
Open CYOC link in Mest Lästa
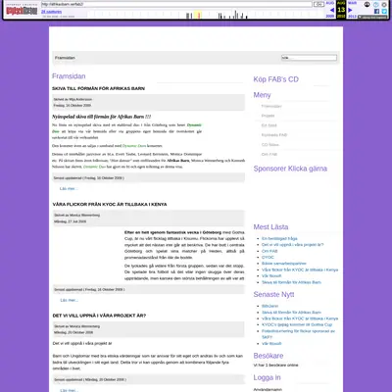tap(268, 257)
